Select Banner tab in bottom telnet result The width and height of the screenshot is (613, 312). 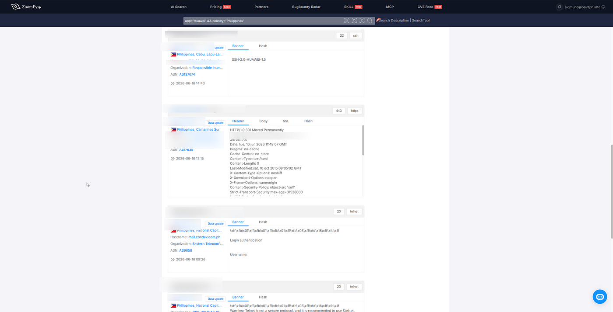238,297
